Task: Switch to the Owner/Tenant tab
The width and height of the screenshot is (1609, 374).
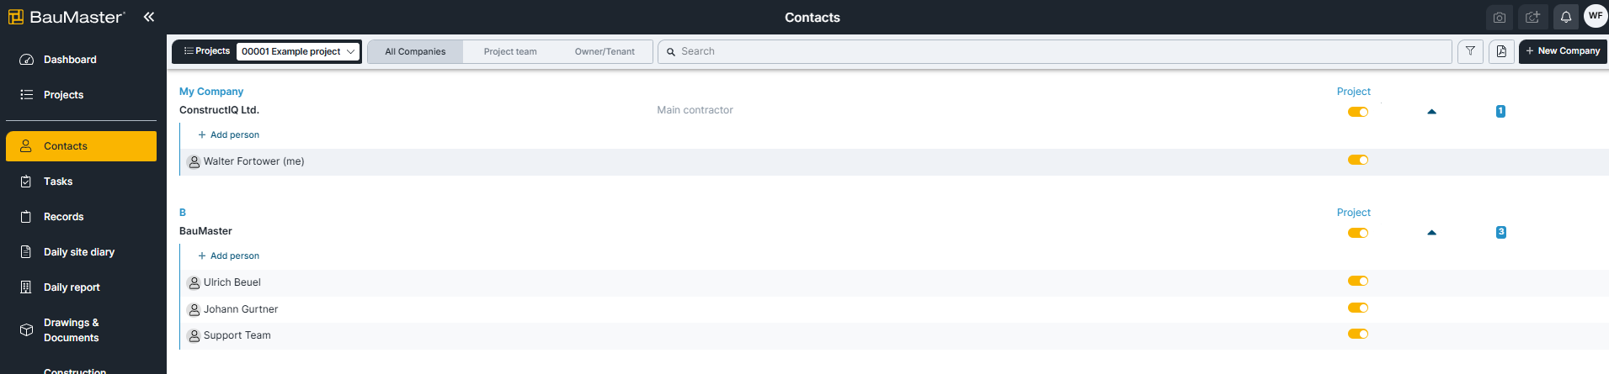Action: 605,51
